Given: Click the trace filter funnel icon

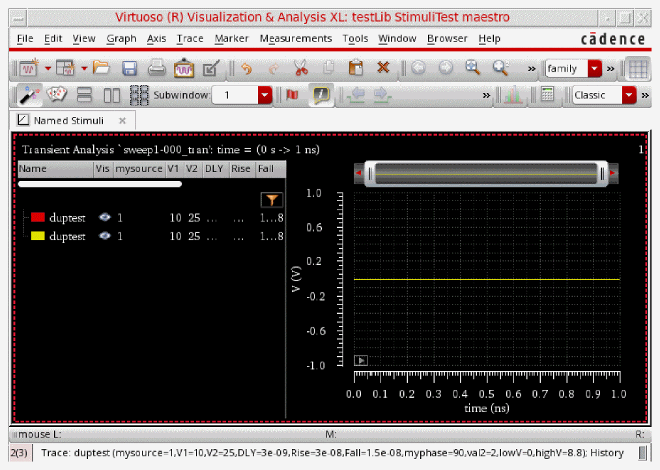Looking at the screenshot, I should point(272,200).
